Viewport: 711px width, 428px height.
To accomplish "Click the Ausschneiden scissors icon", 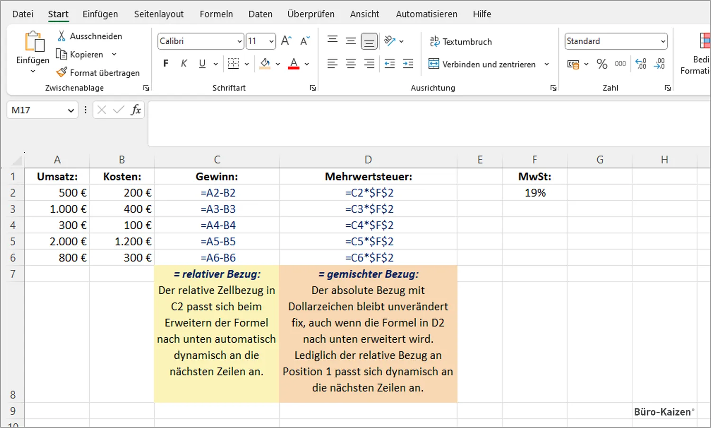I will point(61,36).
